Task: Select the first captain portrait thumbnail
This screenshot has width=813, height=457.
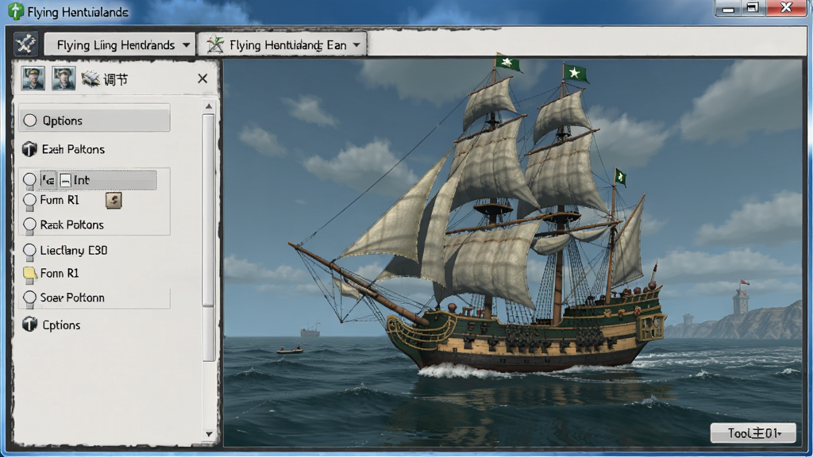Action: [33, 79]
